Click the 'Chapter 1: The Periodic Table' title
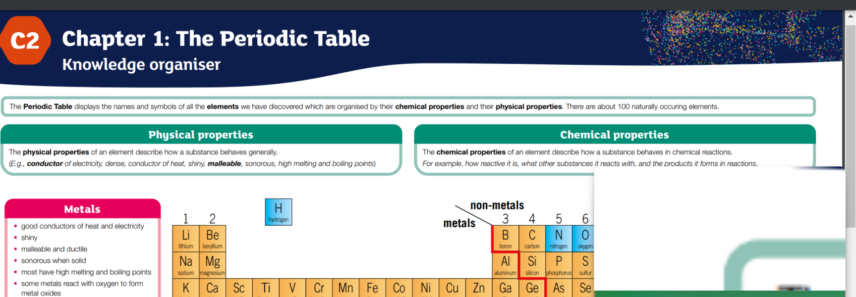 pyautogui.click(x=216, y=39)
